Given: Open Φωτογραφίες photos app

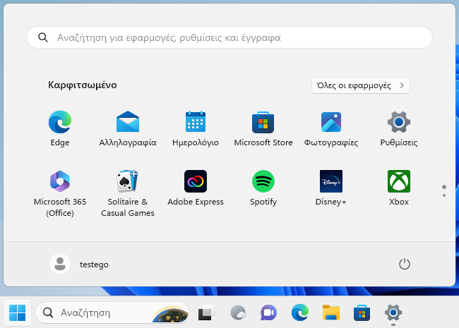Looking at the screenshot, I should point(330,128).
